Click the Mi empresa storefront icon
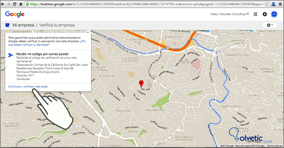The height and width of the screenshot is (148, 284). click(7, 25)
